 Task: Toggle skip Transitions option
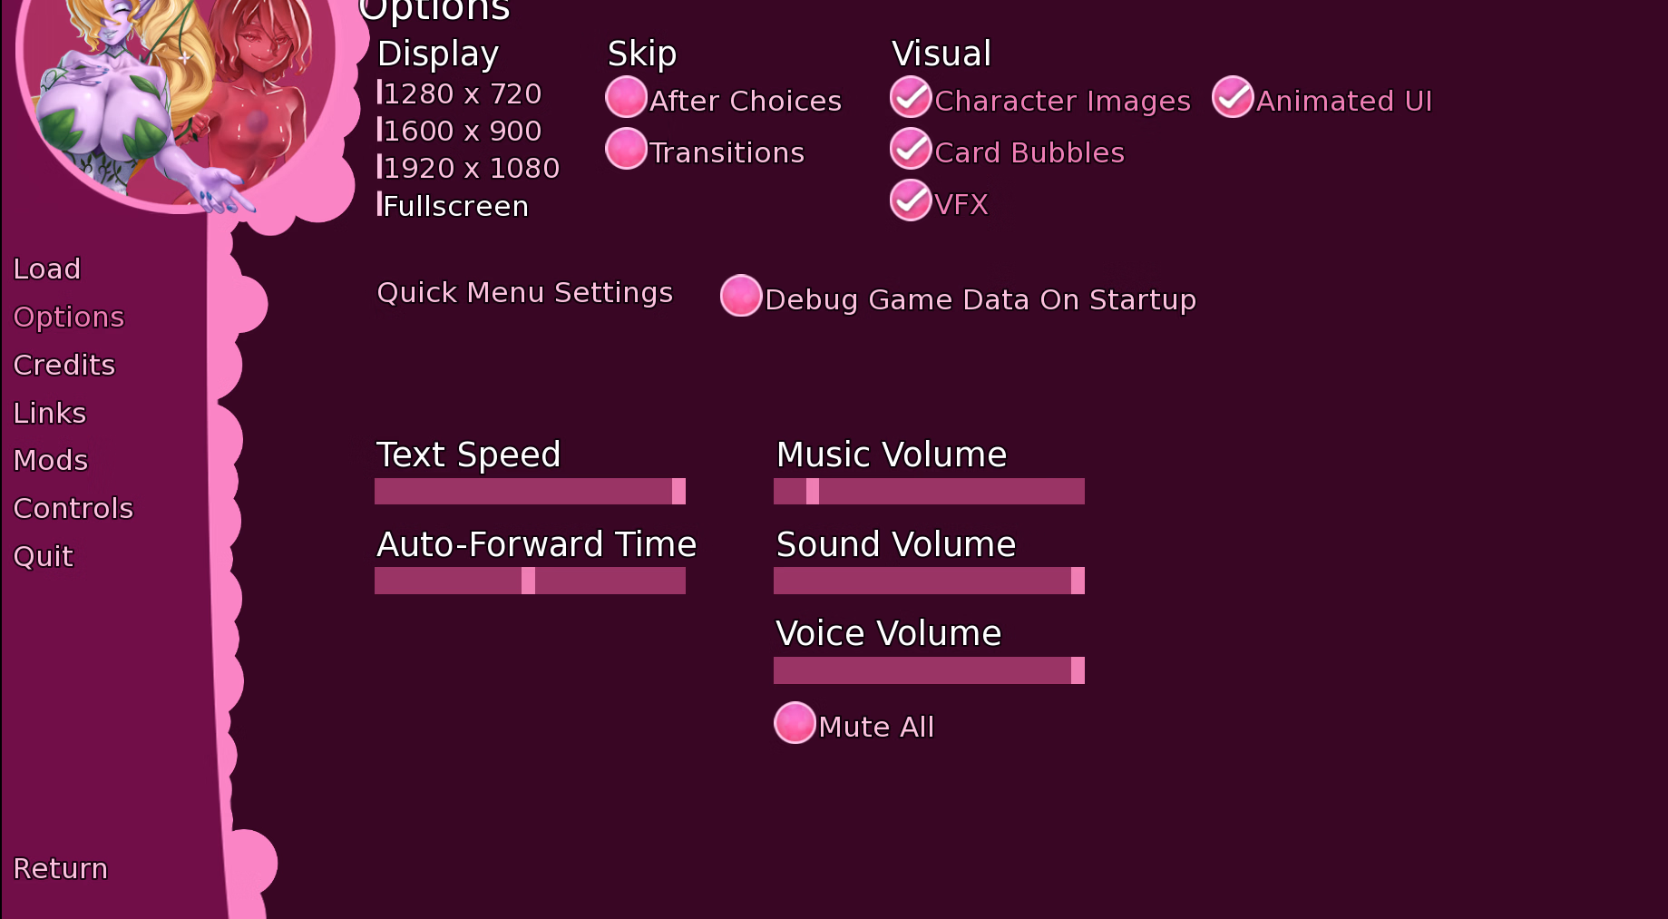coord(626,150)
